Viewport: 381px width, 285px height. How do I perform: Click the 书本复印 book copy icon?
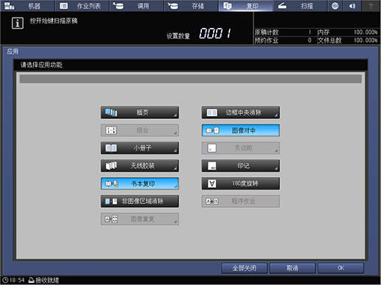tap(111, 184)
